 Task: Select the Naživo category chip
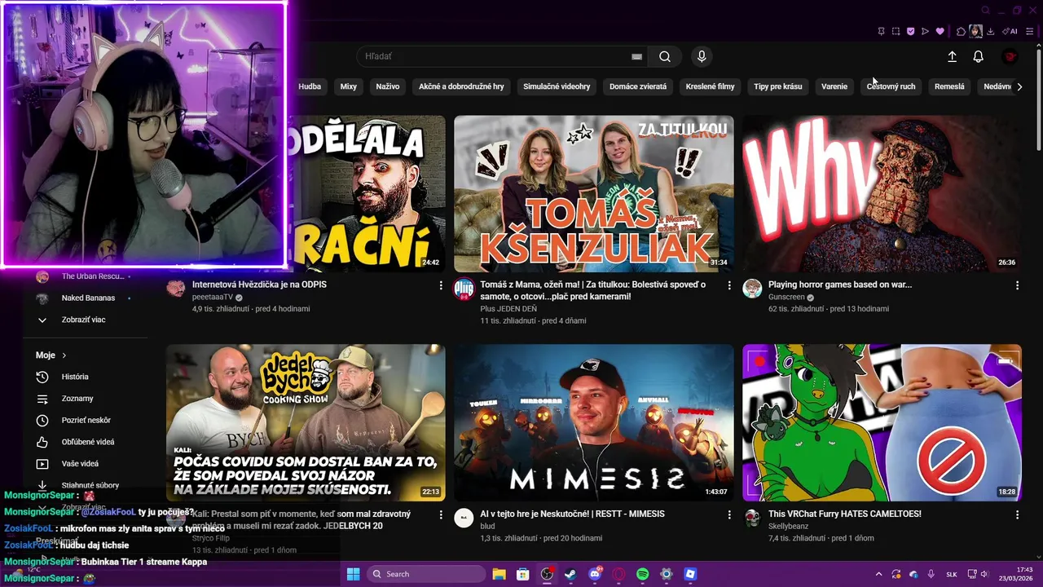coord(388,86)
